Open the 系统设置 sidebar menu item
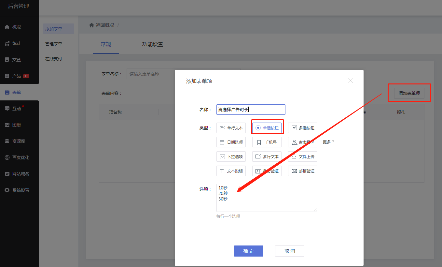 tap(20, 190)
